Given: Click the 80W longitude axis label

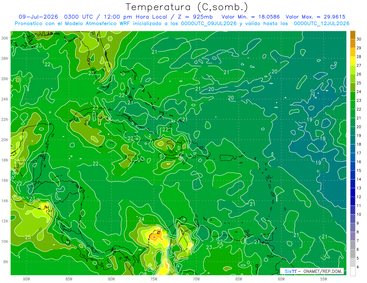Looking at the screenshot, I should 111,279.
